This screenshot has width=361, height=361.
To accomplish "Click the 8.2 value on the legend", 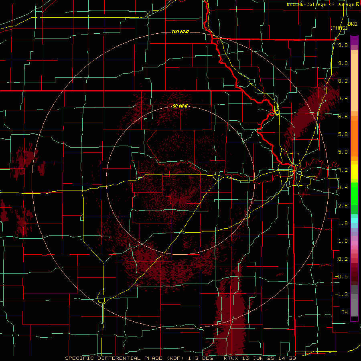I will 343,81.
